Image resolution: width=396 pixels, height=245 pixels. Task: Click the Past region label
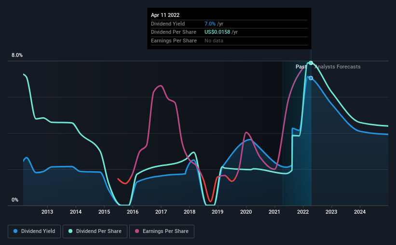point(301,67)
